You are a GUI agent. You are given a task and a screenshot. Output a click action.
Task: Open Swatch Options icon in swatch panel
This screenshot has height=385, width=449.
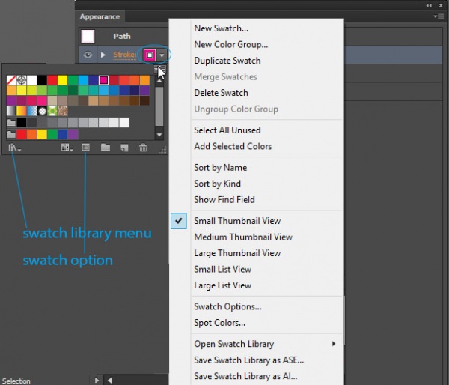click(x=86, y=148)
